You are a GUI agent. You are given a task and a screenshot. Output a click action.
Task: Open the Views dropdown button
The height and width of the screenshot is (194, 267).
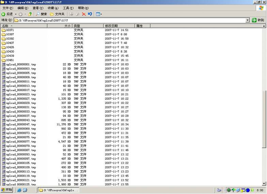[x=99, y=14]
